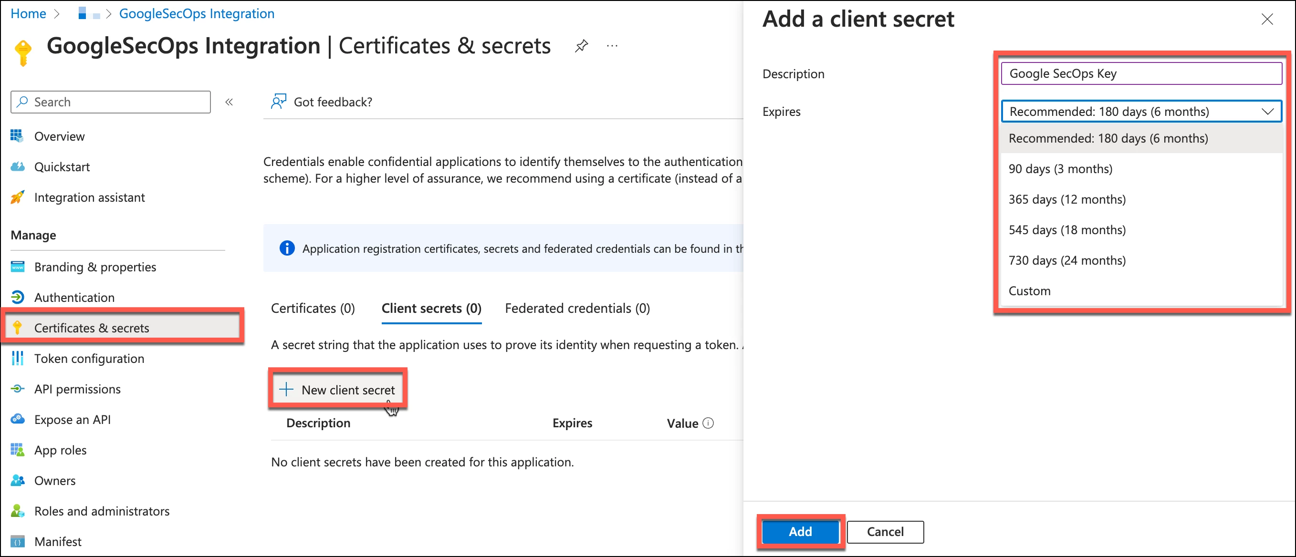Viewport: 1296px width, 557px height.
Task: Click the Manifest icon
Action: (18, 541)
